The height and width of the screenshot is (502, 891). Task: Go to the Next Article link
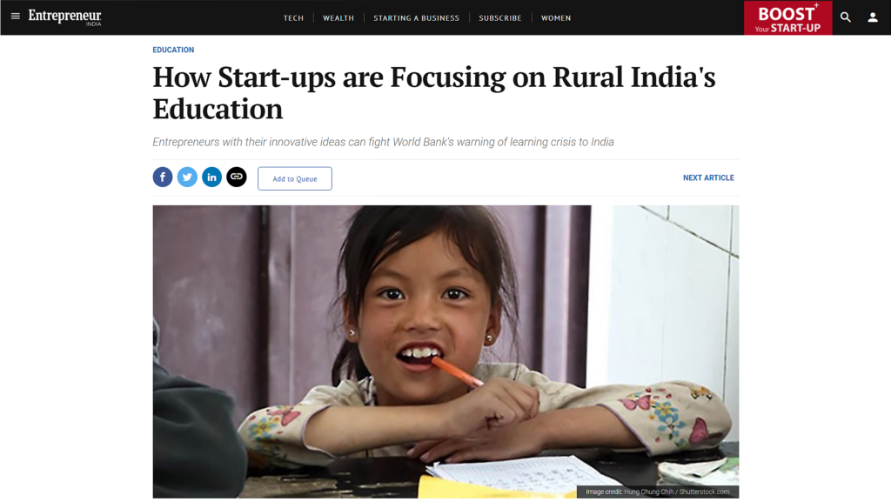(708, 177)
